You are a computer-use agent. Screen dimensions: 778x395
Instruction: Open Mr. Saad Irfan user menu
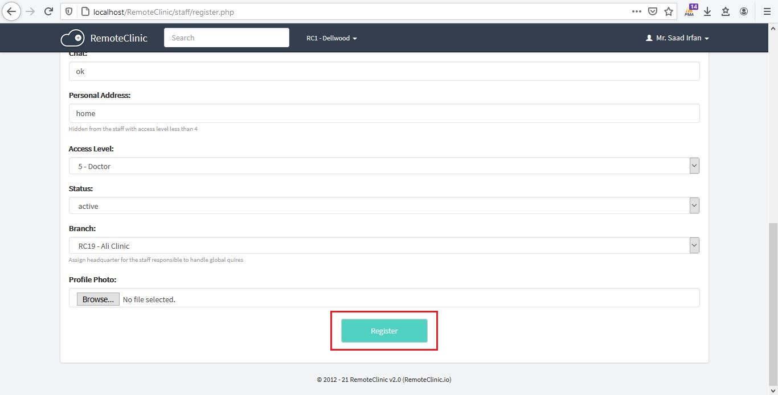click(x=677, y=38)
